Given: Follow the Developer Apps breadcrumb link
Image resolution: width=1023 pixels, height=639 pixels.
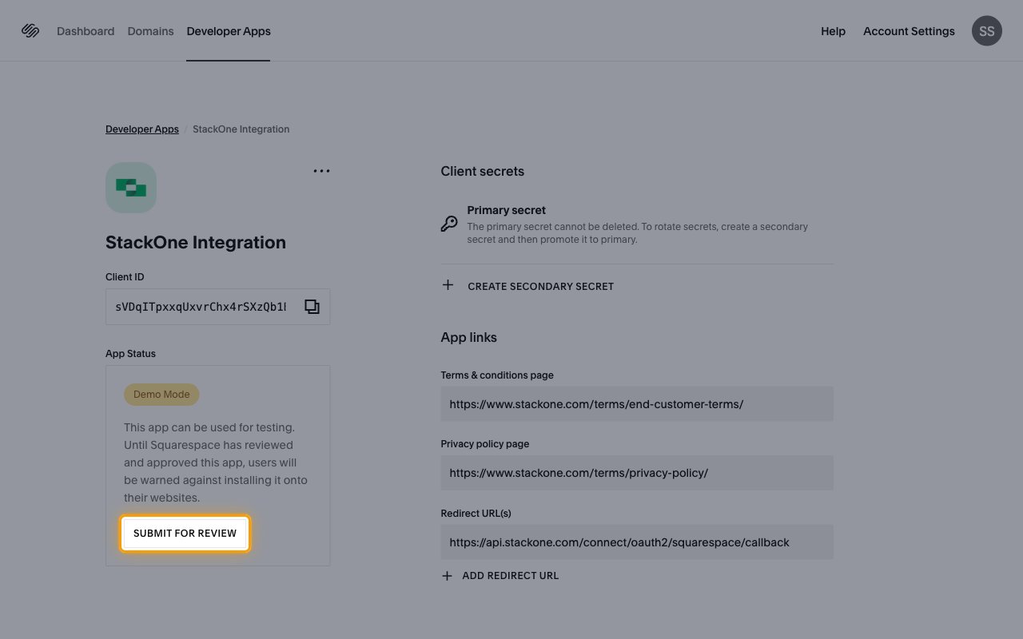Looking at the screenshot, I should click(x=142, y=129).
